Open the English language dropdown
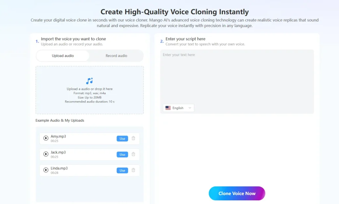339x204 pixels. (178, 108)
